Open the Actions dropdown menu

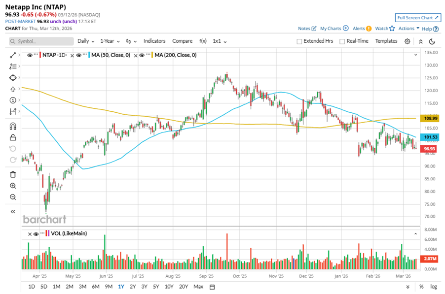(409, 29)
